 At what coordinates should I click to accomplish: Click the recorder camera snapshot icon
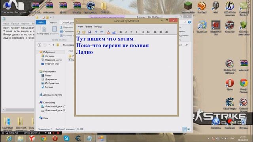pyautogui.click(x=49, y=133)
